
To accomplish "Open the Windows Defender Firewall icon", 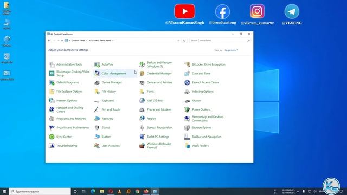I will [142, 146].
